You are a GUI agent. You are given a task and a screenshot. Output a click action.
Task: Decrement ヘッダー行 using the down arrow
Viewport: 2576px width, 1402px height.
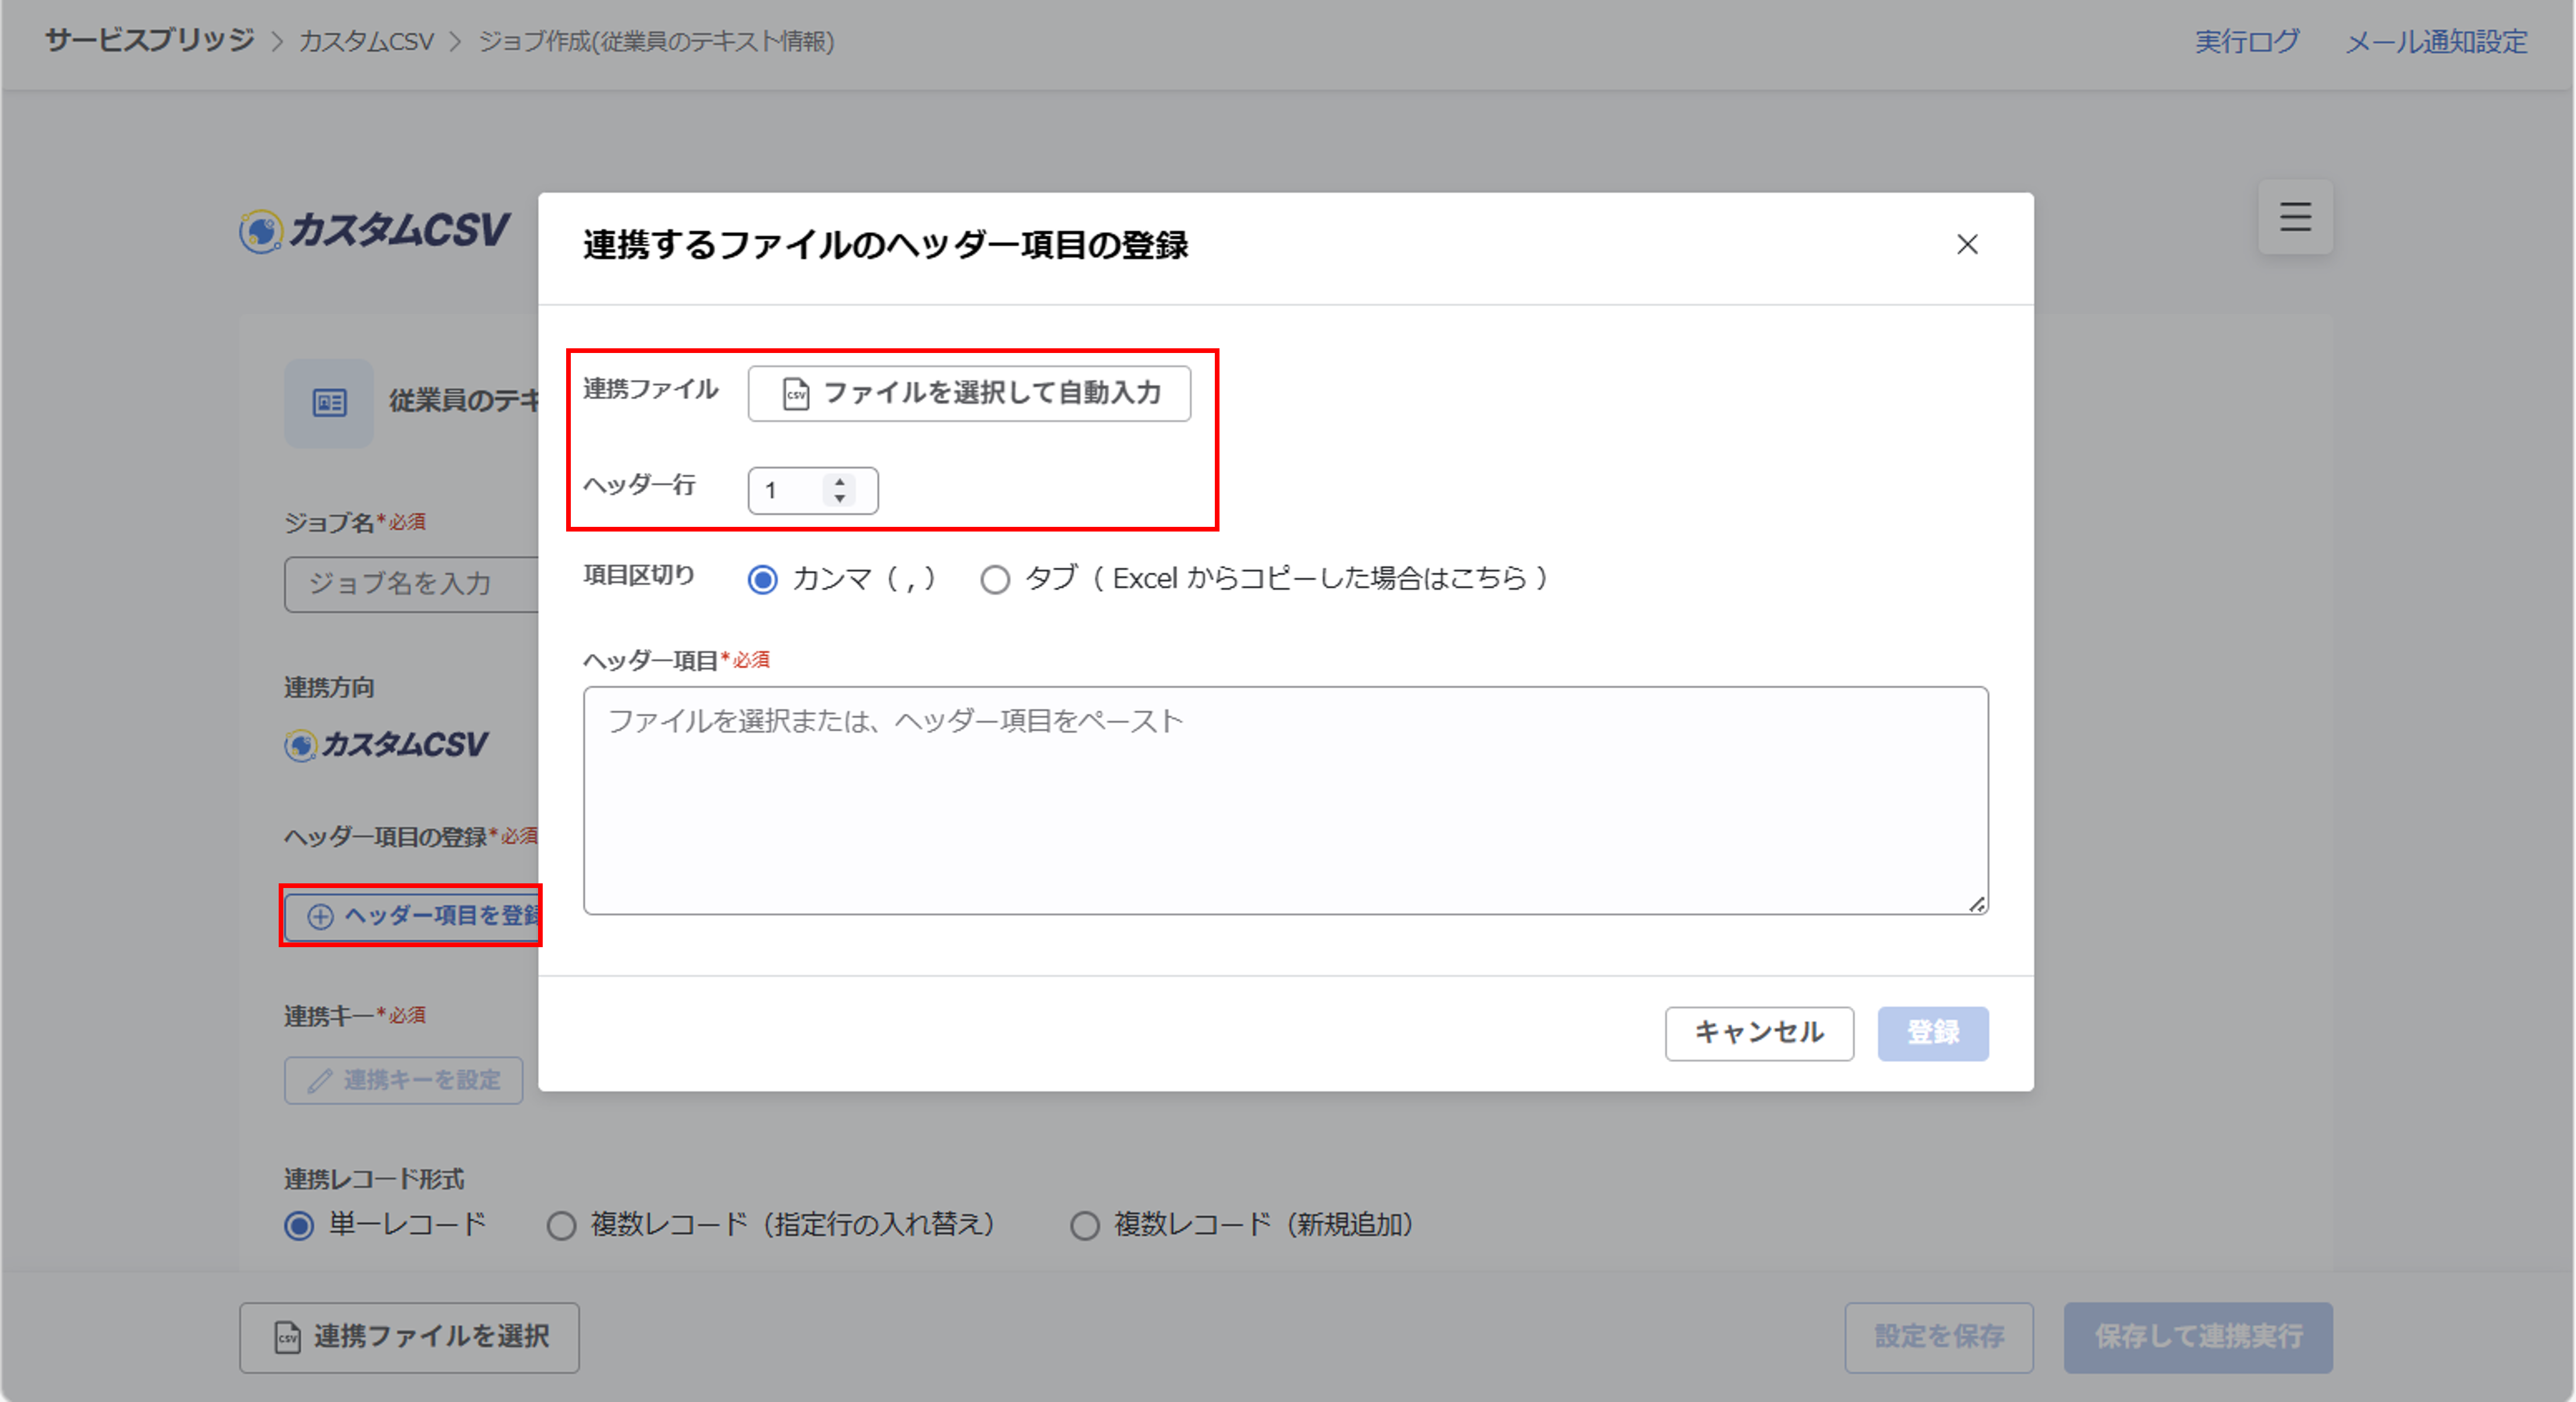839,498
